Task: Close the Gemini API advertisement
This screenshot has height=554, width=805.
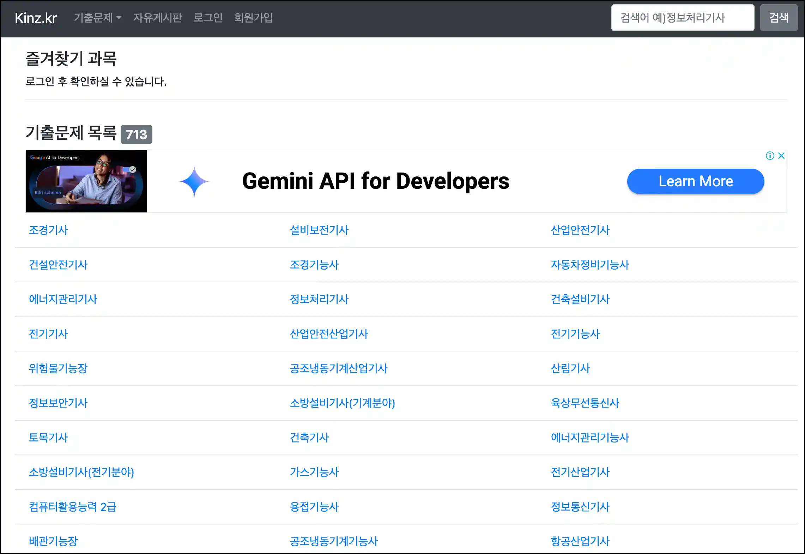Action: coord(781,156)
